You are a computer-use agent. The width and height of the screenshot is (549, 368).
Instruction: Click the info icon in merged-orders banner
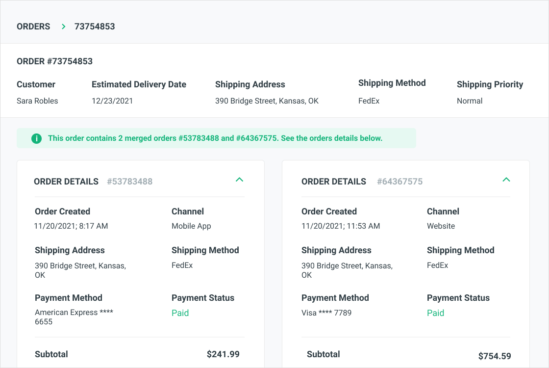pyautogui.click(x=36, y=138)
